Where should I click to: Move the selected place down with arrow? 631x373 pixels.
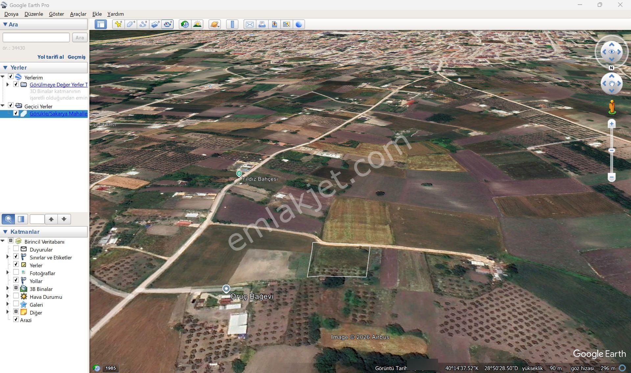(64, 219)
